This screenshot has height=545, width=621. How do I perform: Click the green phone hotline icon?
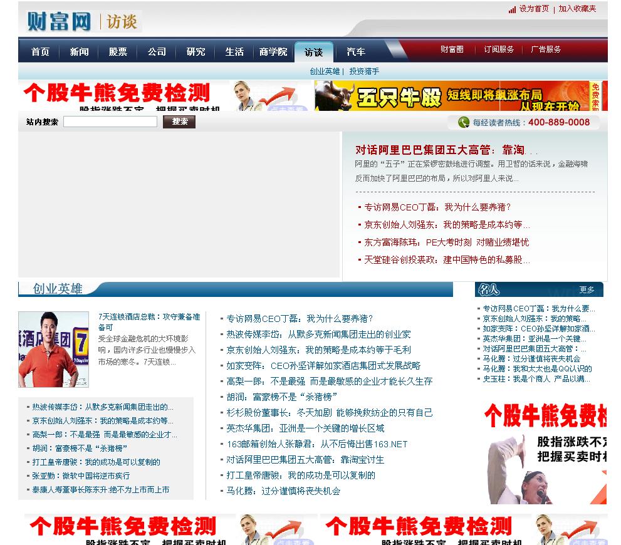click(x=463, y=122)
